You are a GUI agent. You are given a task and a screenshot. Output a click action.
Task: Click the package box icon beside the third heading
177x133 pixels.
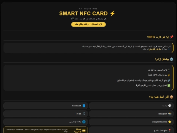[x=171, y=97]
